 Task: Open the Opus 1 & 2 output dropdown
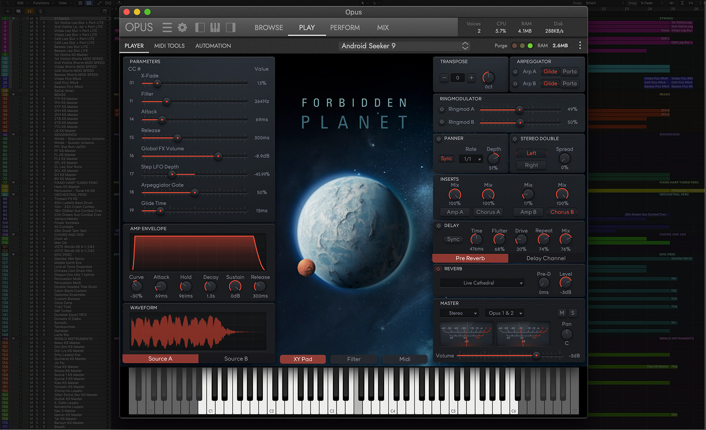505,313
